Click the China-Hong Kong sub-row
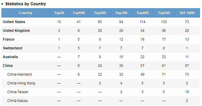This screenshot has height=106, width=202. (x=100, y=83)
